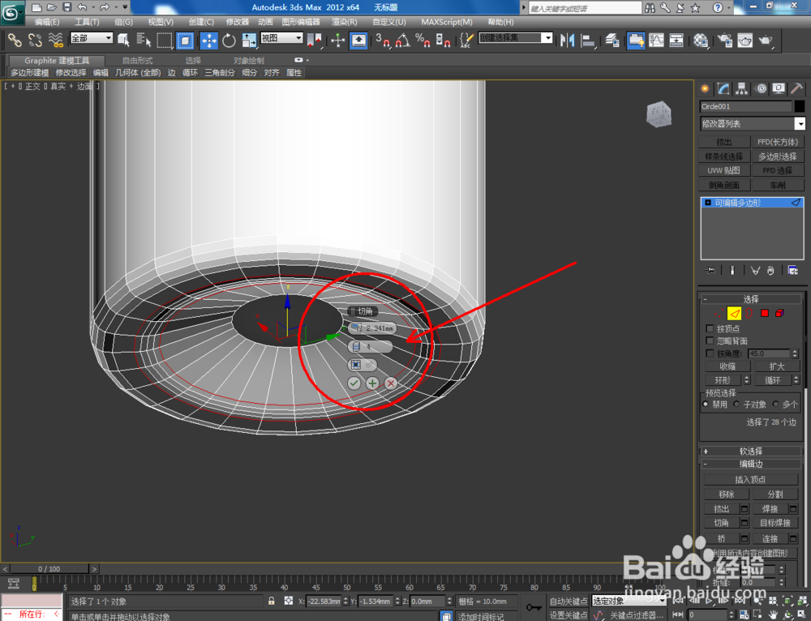Image resolution: width=811 pixels, height=621 pixels.
Task: Select the 子对象 preview radio button
Action: tap(736, 405)
